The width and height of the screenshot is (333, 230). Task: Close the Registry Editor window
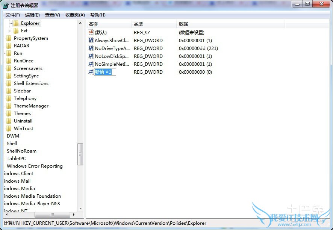321,4
